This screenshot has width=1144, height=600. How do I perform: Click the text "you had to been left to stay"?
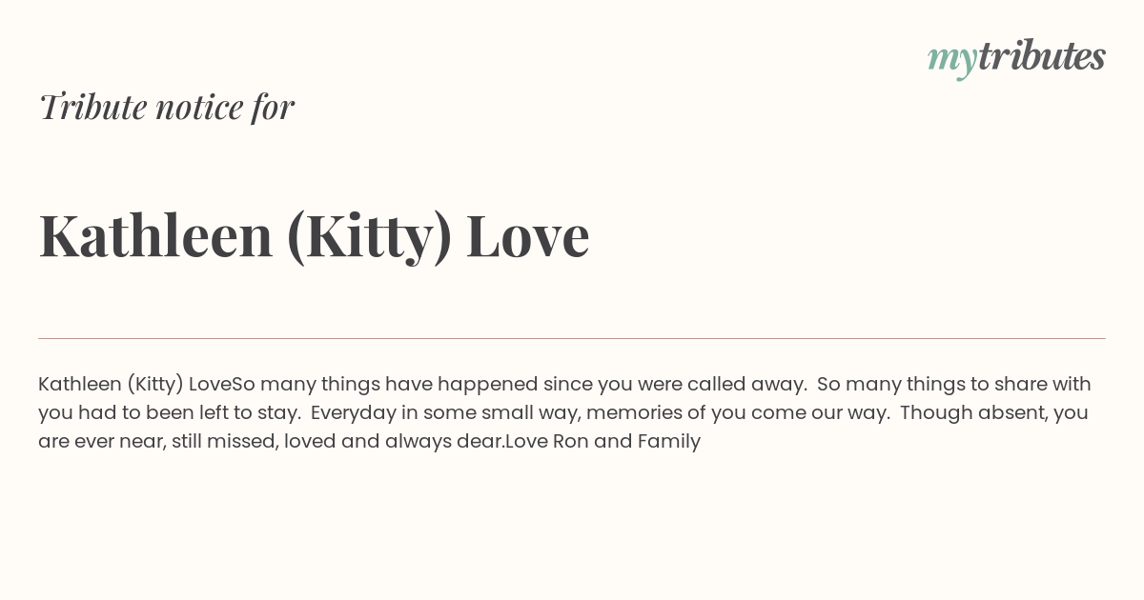[169, 413]
